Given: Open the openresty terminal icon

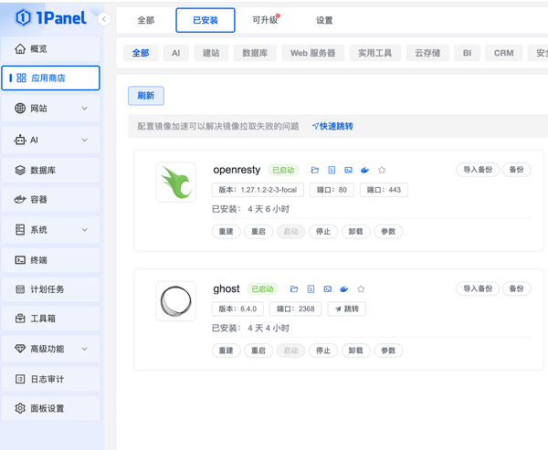Looking at the screenshot, I should [x=348, y=170].
